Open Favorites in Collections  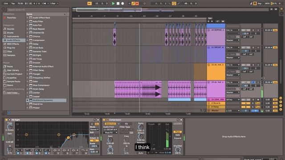pyautogui.click(x=12, y=18)
